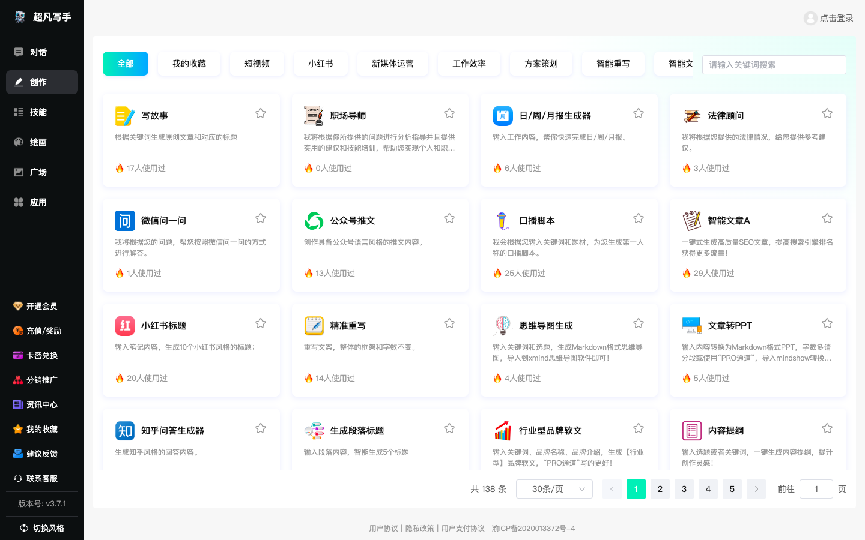The height and width of the screenshot is (540, 865).
Task: Switch to the 小红书 category tab
Action: [x=321, y=64]
